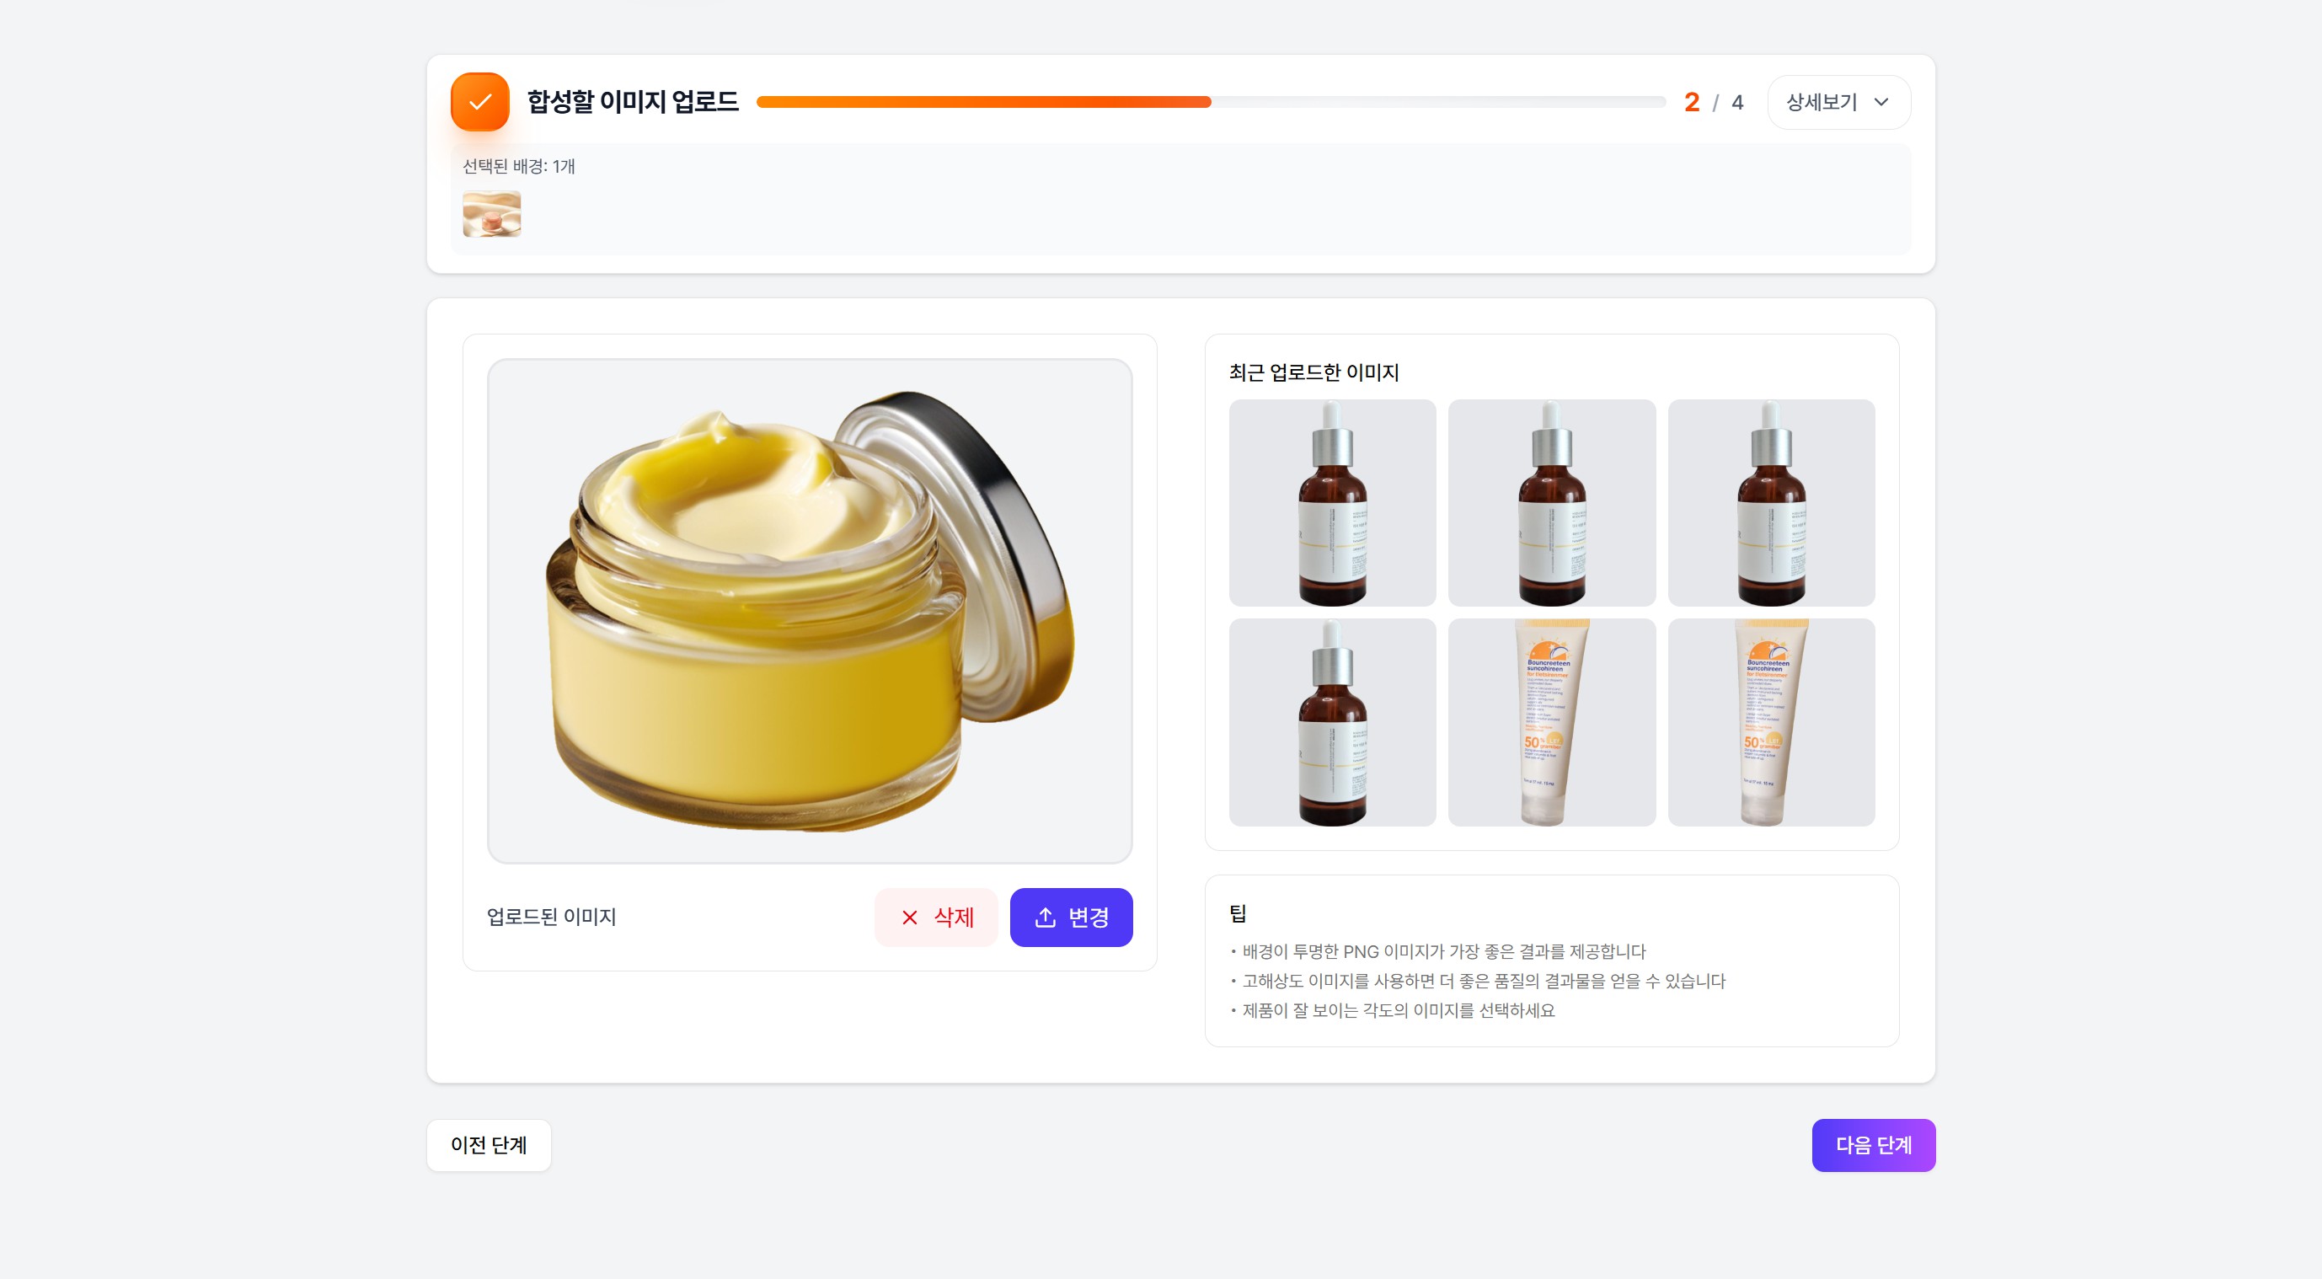Screen dimensions: 2322x1279
Task: Click the selected background preview thumbnail
Action: [x=492, y=214]
